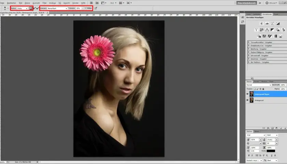Launch Mini Bridge from application bar
Viewport: 287px width, 164px height.
coord(97,3)
